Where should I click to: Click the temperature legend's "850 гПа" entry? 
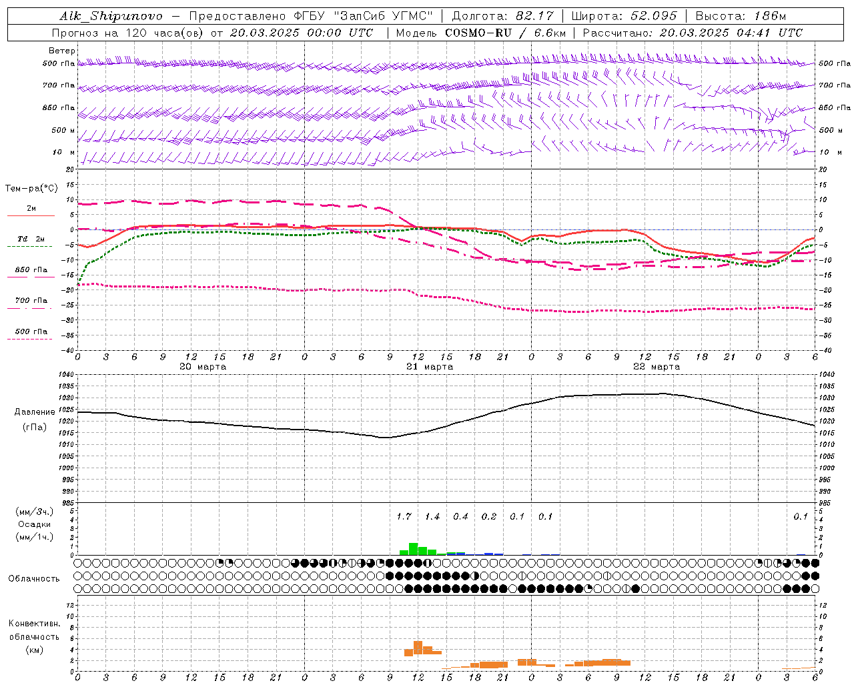tap(31, 270)
